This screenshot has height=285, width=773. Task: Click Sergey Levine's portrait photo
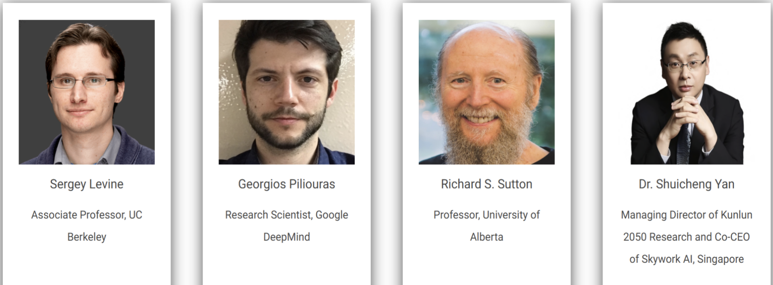86,92
